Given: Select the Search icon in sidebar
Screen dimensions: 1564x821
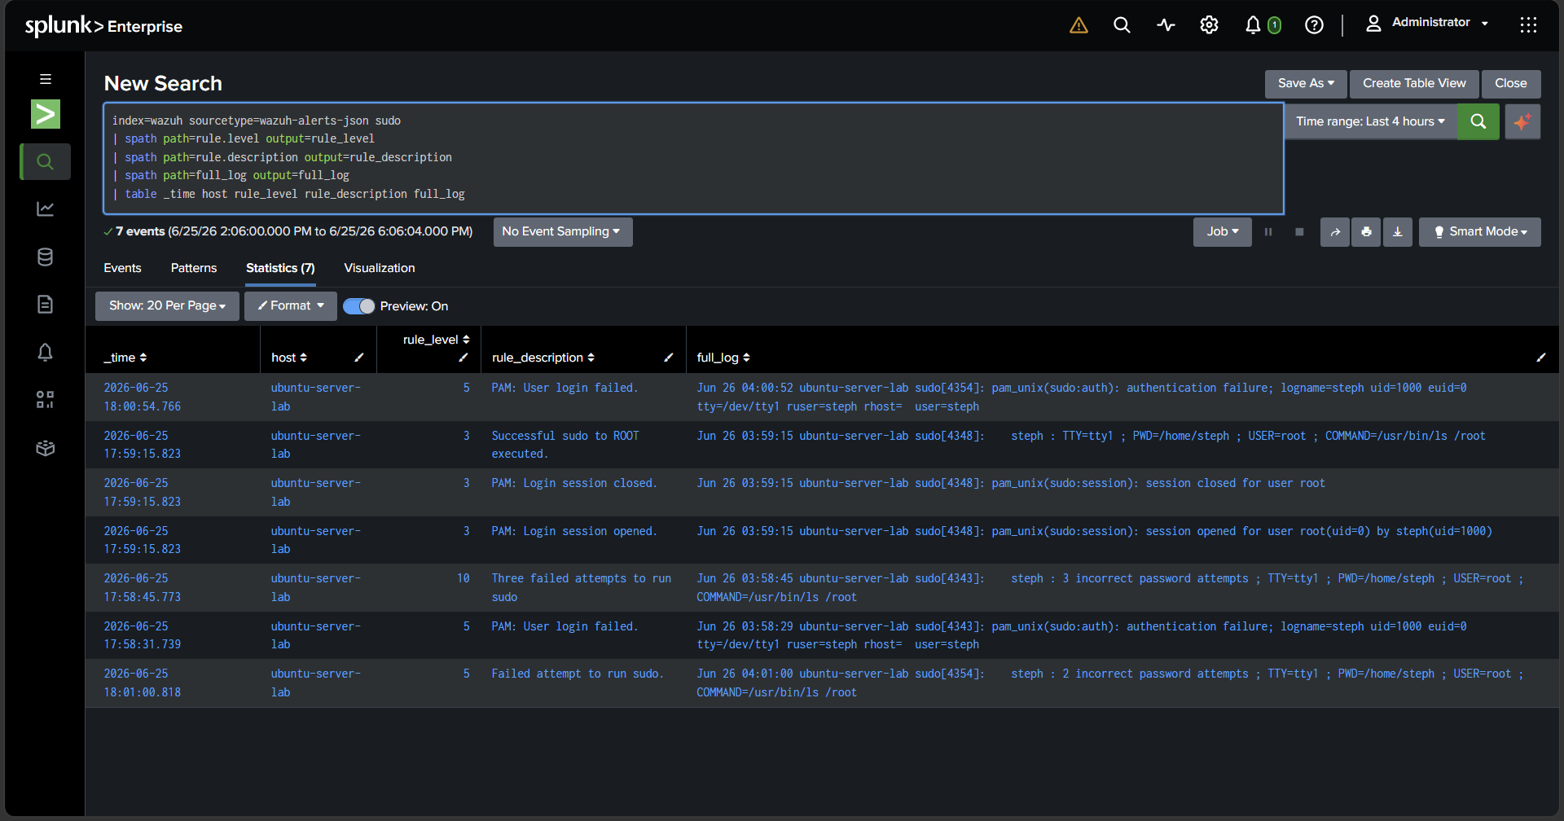Looking at the screenshot, I should tap(46, 162).
